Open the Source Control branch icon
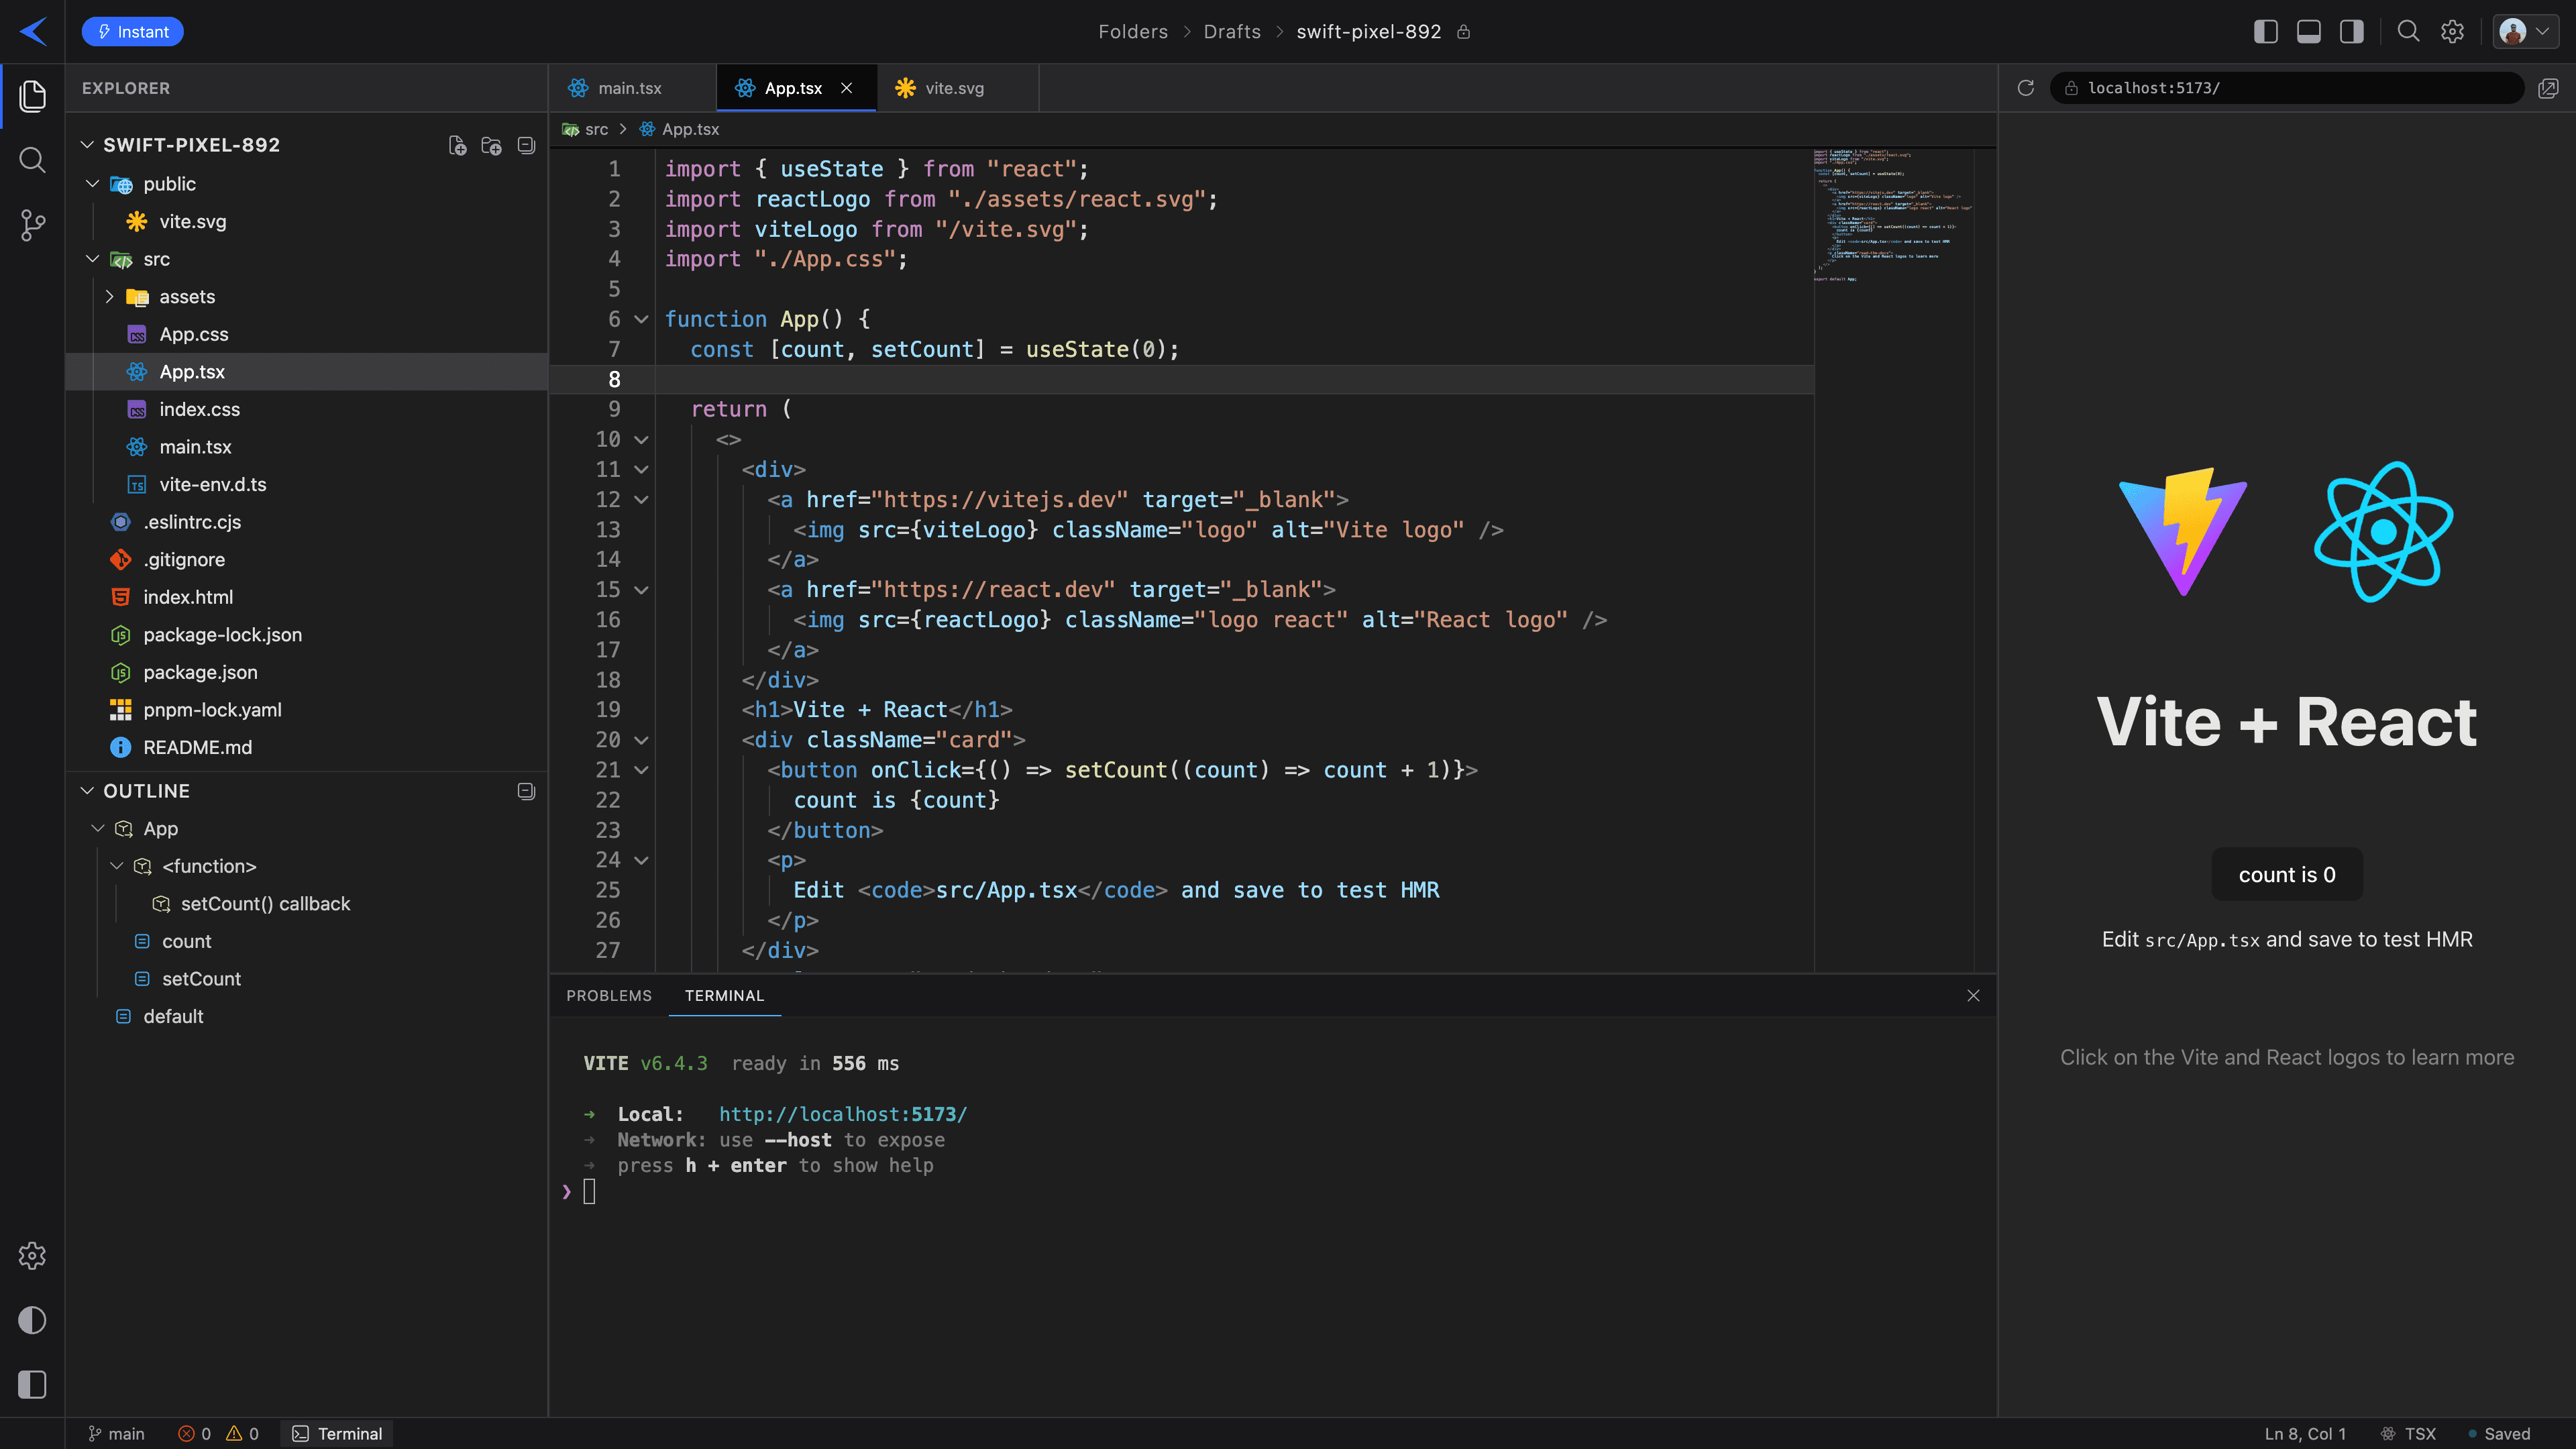Viewport: 2576px width, 1449px height. coord(32,225)
